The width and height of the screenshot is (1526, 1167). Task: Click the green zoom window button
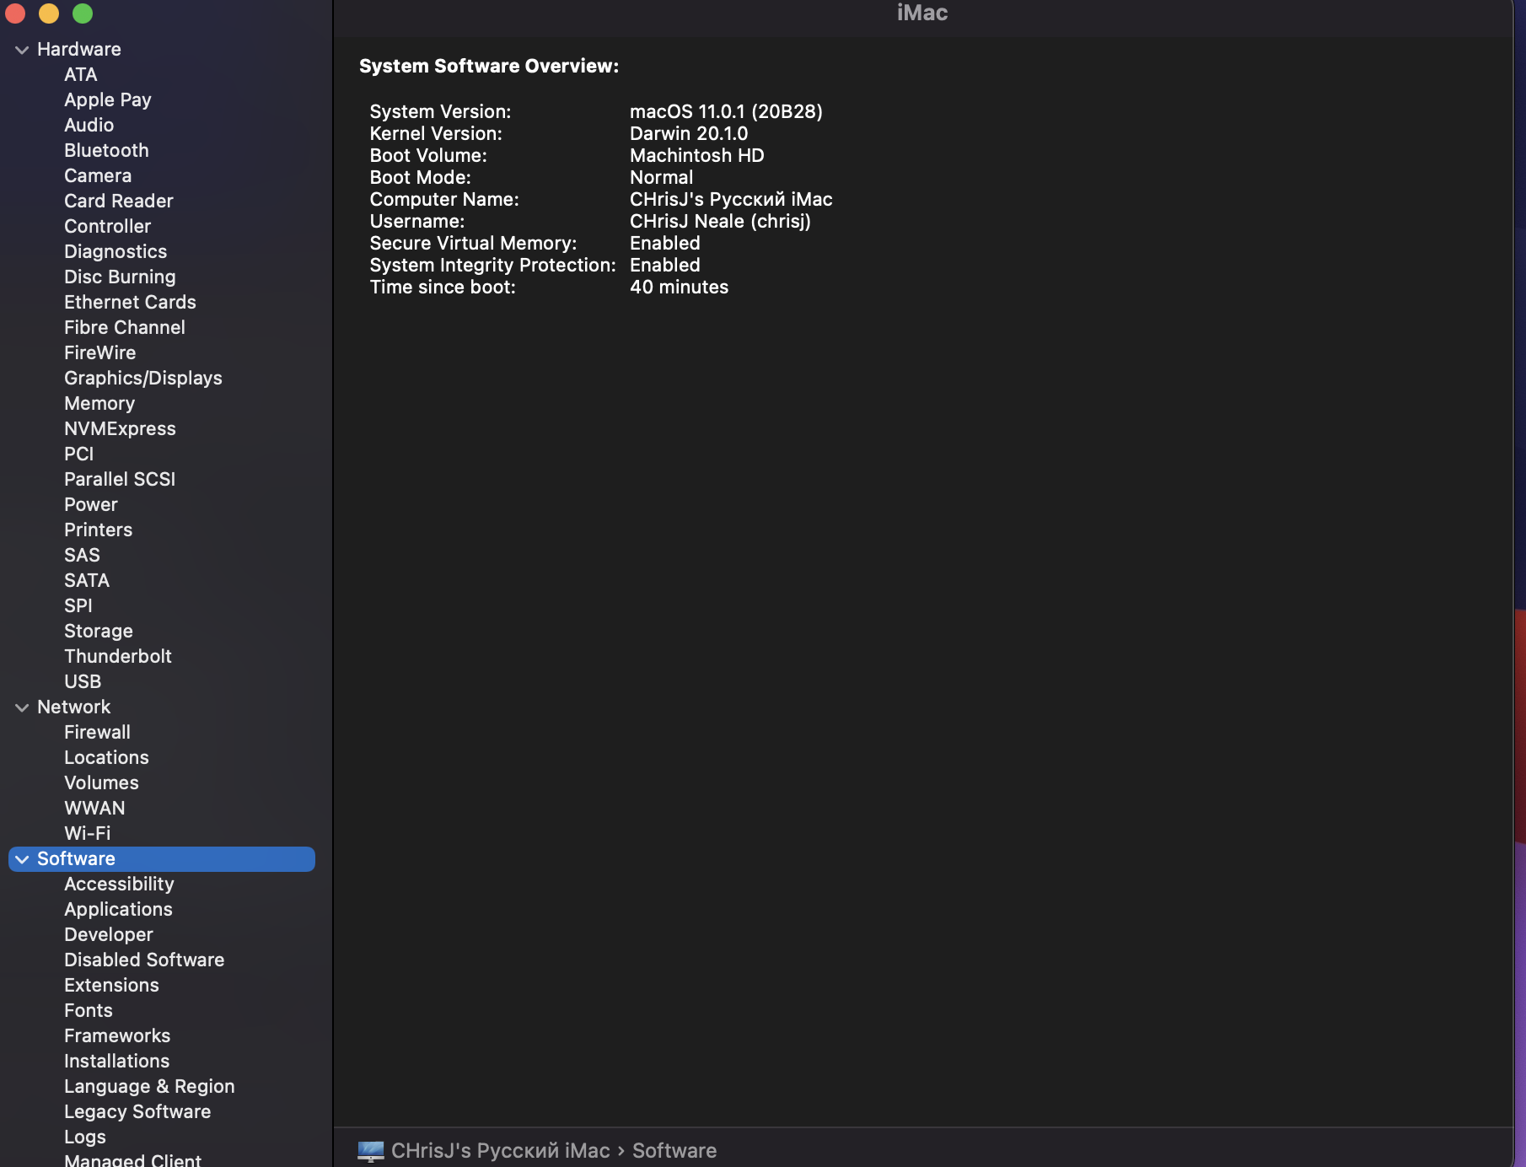tap(83, 13)
